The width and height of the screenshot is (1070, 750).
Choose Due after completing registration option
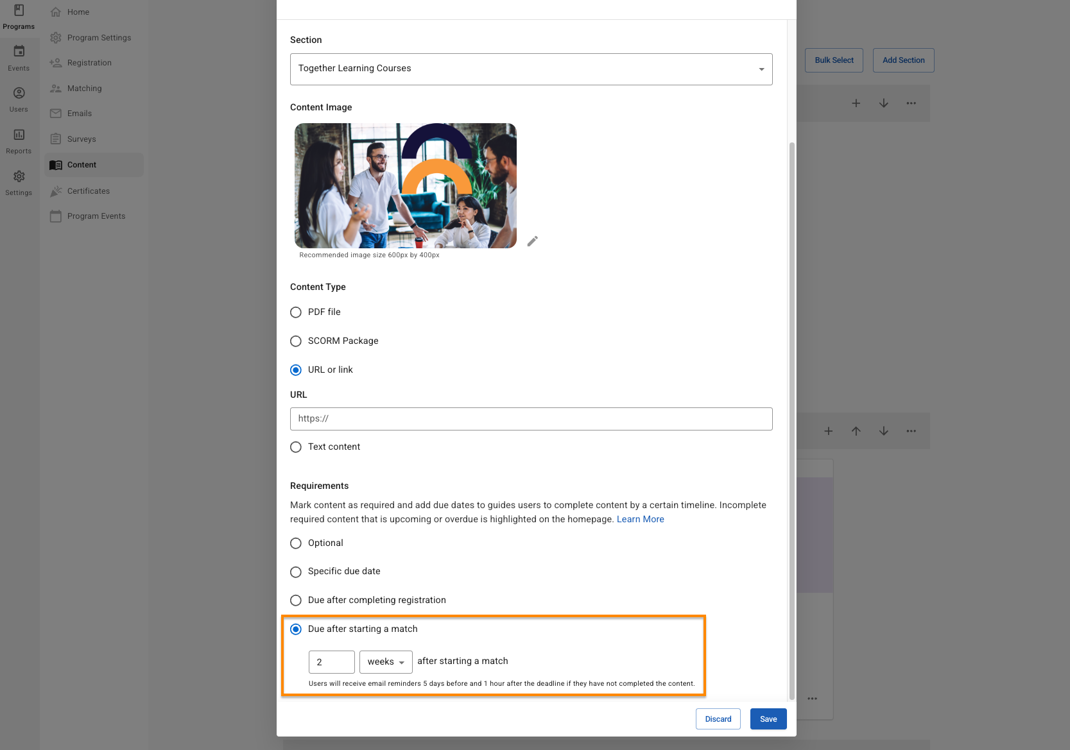pos(296,601)
